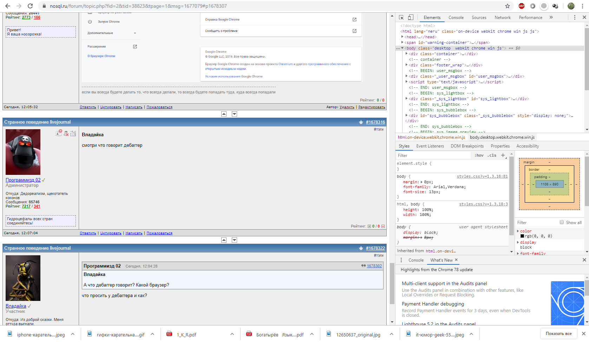Expand the div class="container" node
The width and height of the screenshot is (589, 342).
(407, 54)
